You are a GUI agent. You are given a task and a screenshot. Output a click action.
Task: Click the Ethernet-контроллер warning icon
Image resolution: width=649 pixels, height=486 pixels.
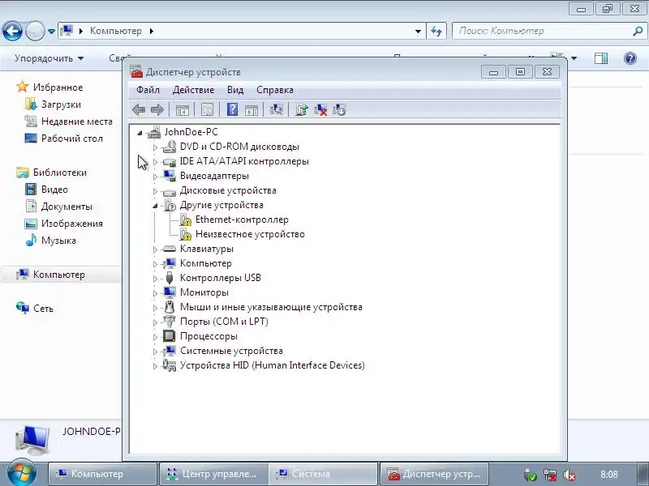pyautogui.click(x=186, y=220)
